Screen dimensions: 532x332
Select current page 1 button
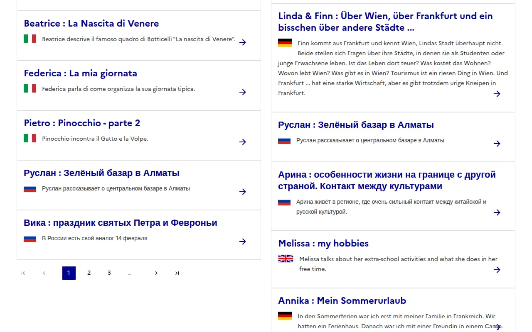coord(69,273)
